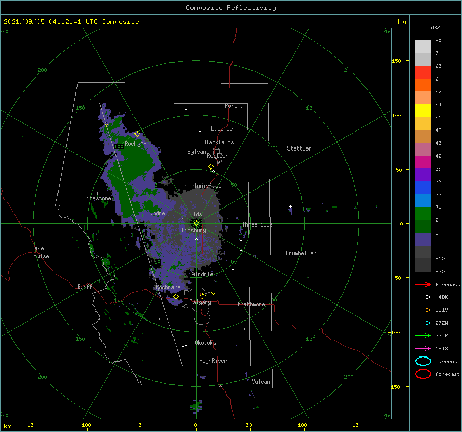Click the cyan current ellipse icon
The width and height of the screenshot is (462, 432).
(x=423, y=361)
